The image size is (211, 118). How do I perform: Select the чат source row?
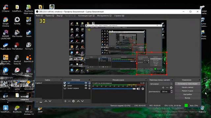[x=77, y=83]
